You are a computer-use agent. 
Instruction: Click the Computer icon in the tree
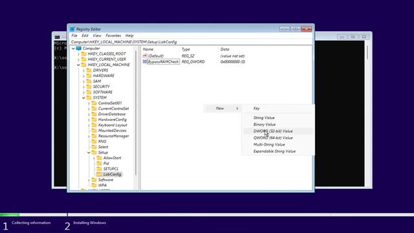coord(79,49)
